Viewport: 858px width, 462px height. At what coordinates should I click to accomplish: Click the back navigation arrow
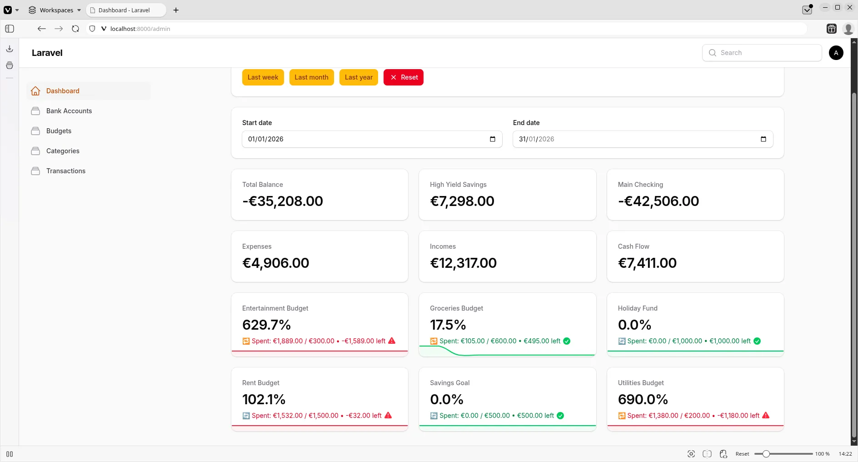pos(42,29)
